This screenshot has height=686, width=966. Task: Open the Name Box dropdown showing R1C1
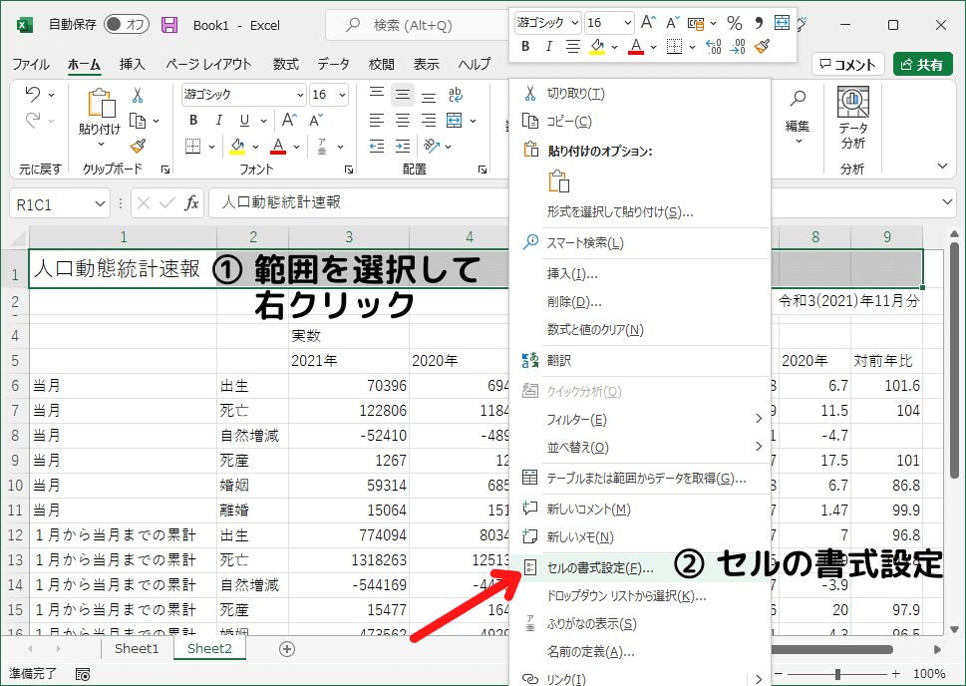click(x=101, y=204)
